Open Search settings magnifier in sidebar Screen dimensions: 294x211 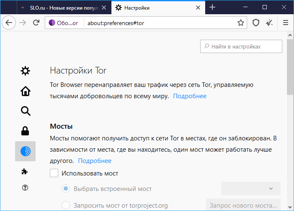[x=25, y=111]
